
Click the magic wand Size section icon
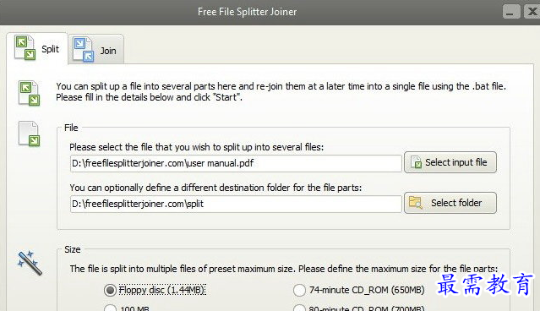tap(30, 263)
